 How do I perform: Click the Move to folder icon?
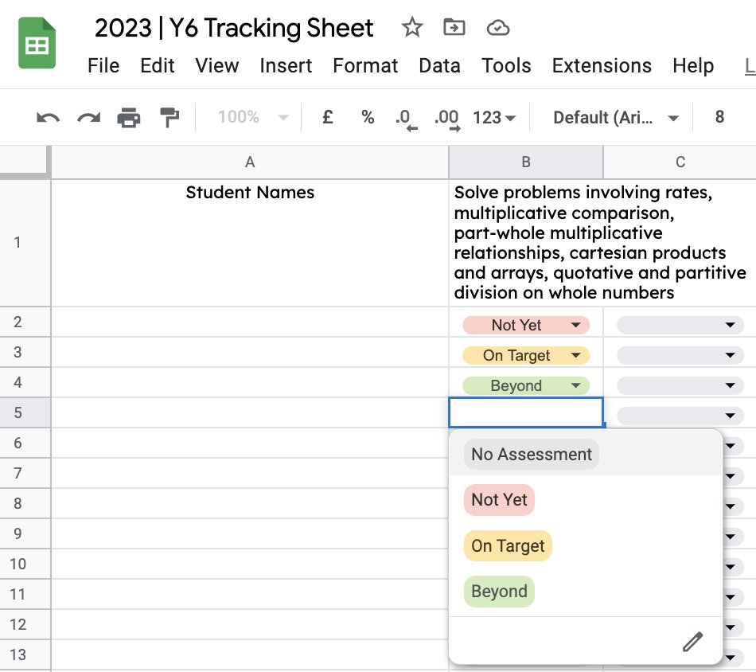coord(454,27)
